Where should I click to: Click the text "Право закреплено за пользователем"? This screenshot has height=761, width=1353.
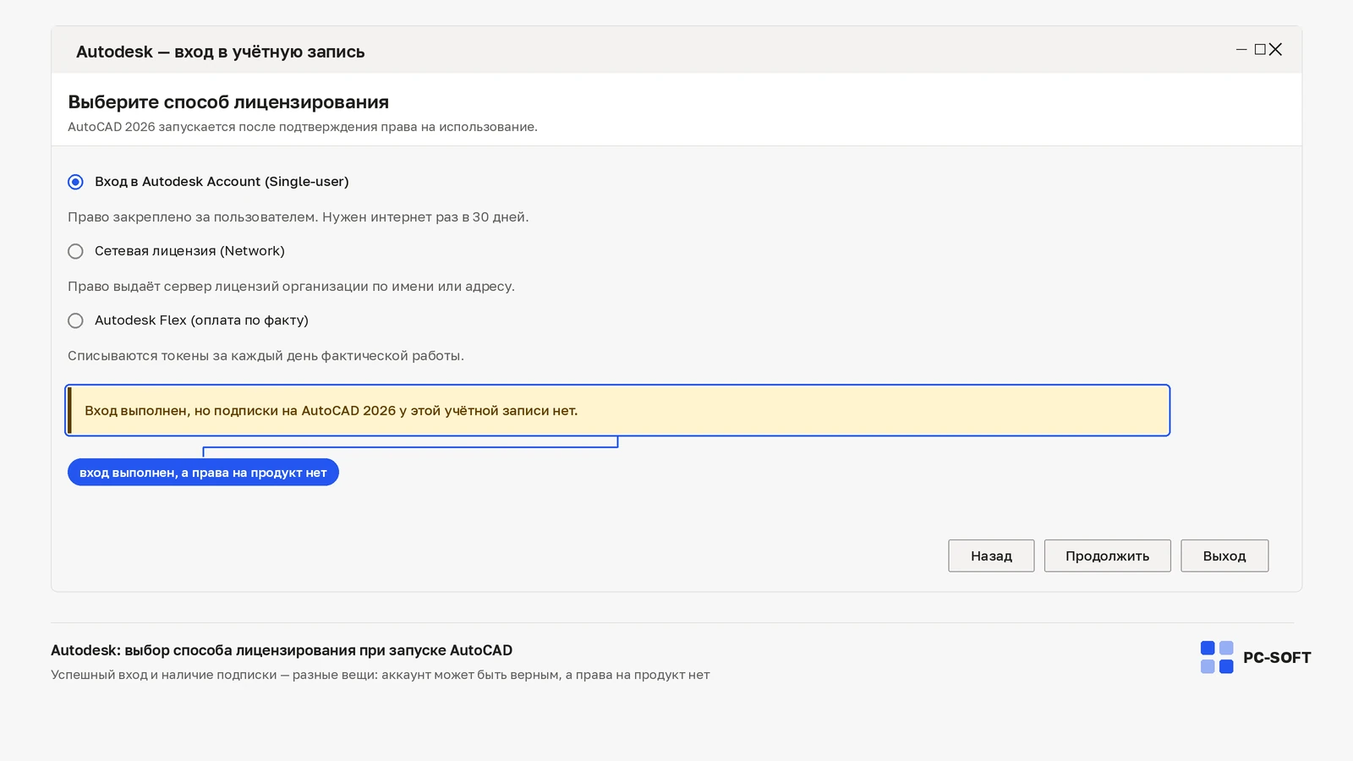point(191,217)
